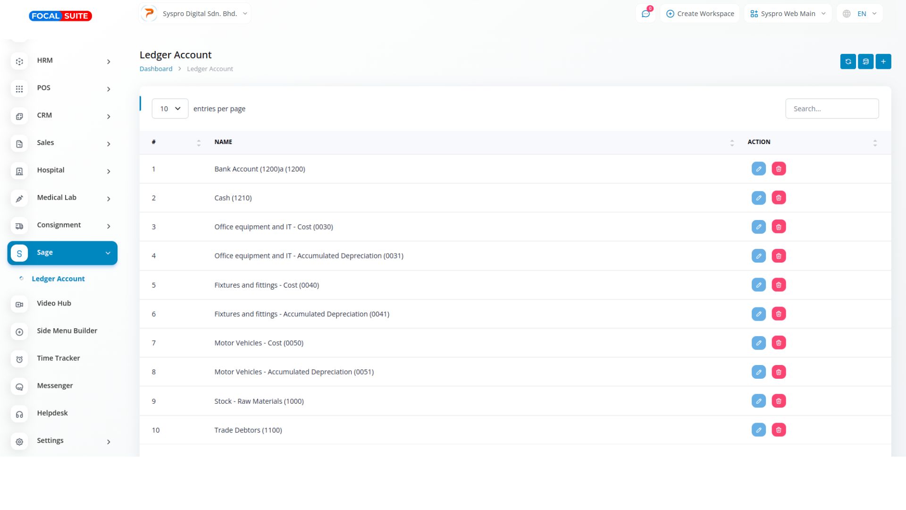The height and width of the screenshot is (510, 906).
Task: Delete the Motor Vehicles - Cost (0050) row
Action: [779, 343]
